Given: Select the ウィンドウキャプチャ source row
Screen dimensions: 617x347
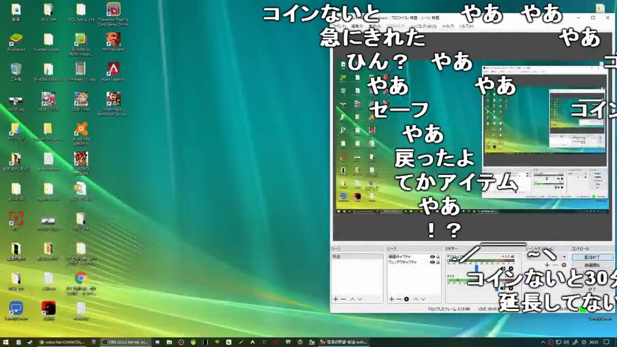Looking at the screenshot, I should point(413,262).
